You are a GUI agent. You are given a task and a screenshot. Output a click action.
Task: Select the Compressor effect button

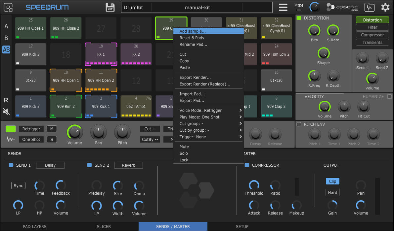pos(372,35)
